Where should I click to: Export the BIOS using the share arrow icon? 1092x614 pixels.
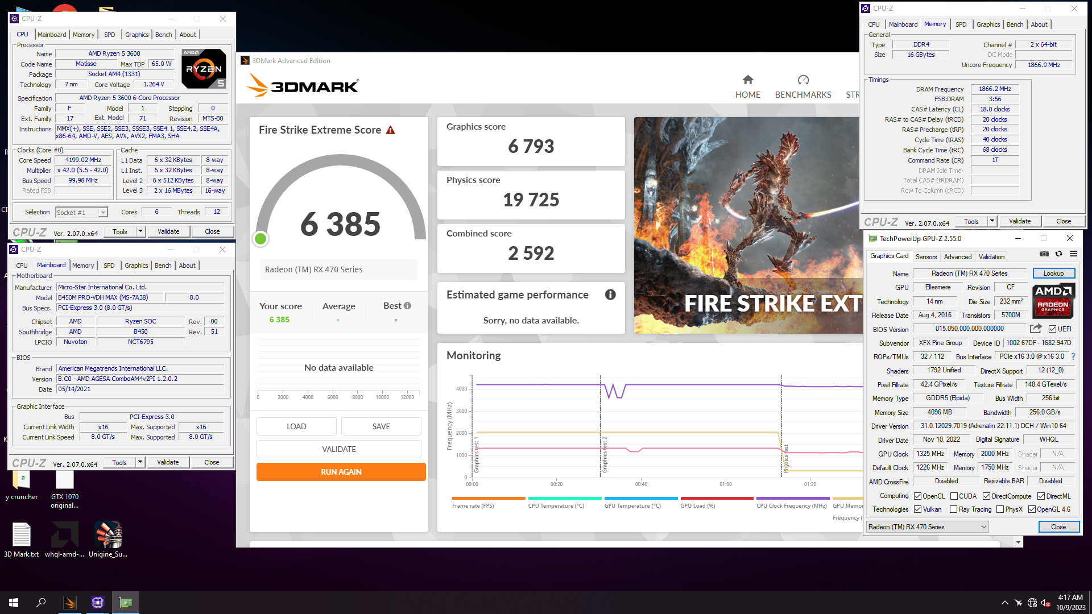(1036, 329)
